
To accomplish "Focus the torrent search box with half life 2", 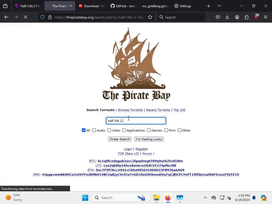I will pos(136,121).
